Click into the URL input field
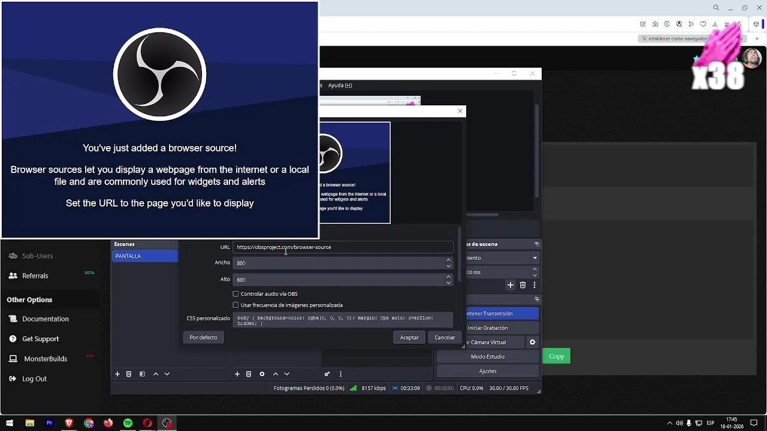The height and width of the screenshot is (431, 767). tap(343, 247)
